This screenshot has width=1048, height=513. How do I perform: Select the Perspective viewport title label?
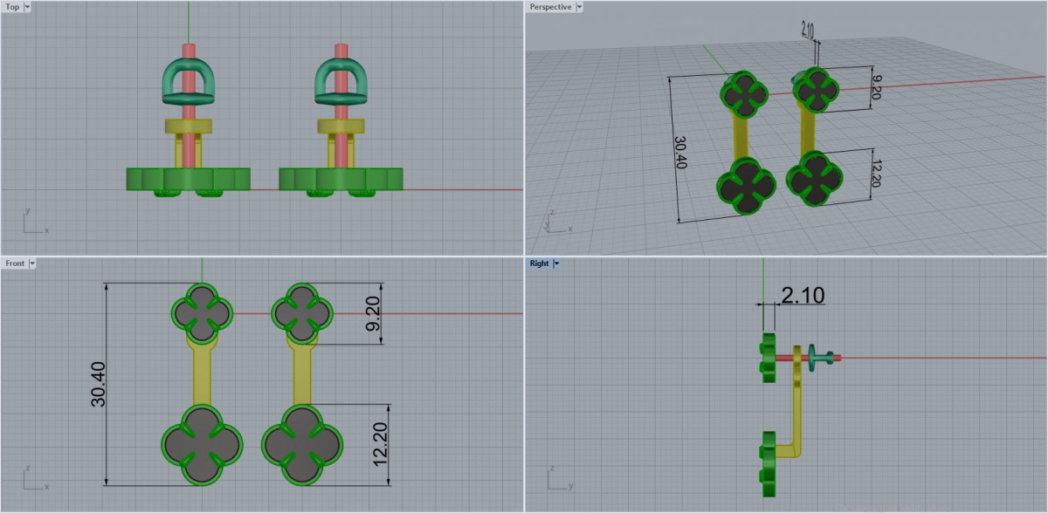(551, 6)
